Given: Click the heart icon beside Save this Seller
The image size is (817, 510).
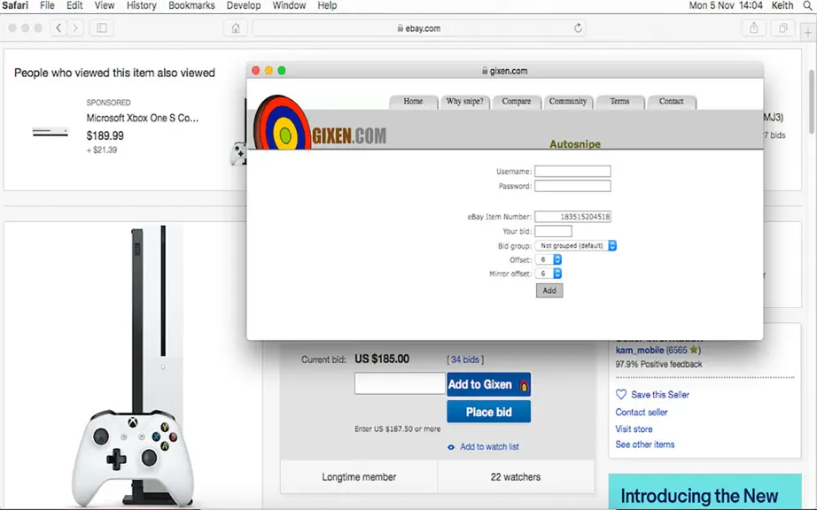Looking at the screenshot, I should pyautogui.click(x=621, y=395).
